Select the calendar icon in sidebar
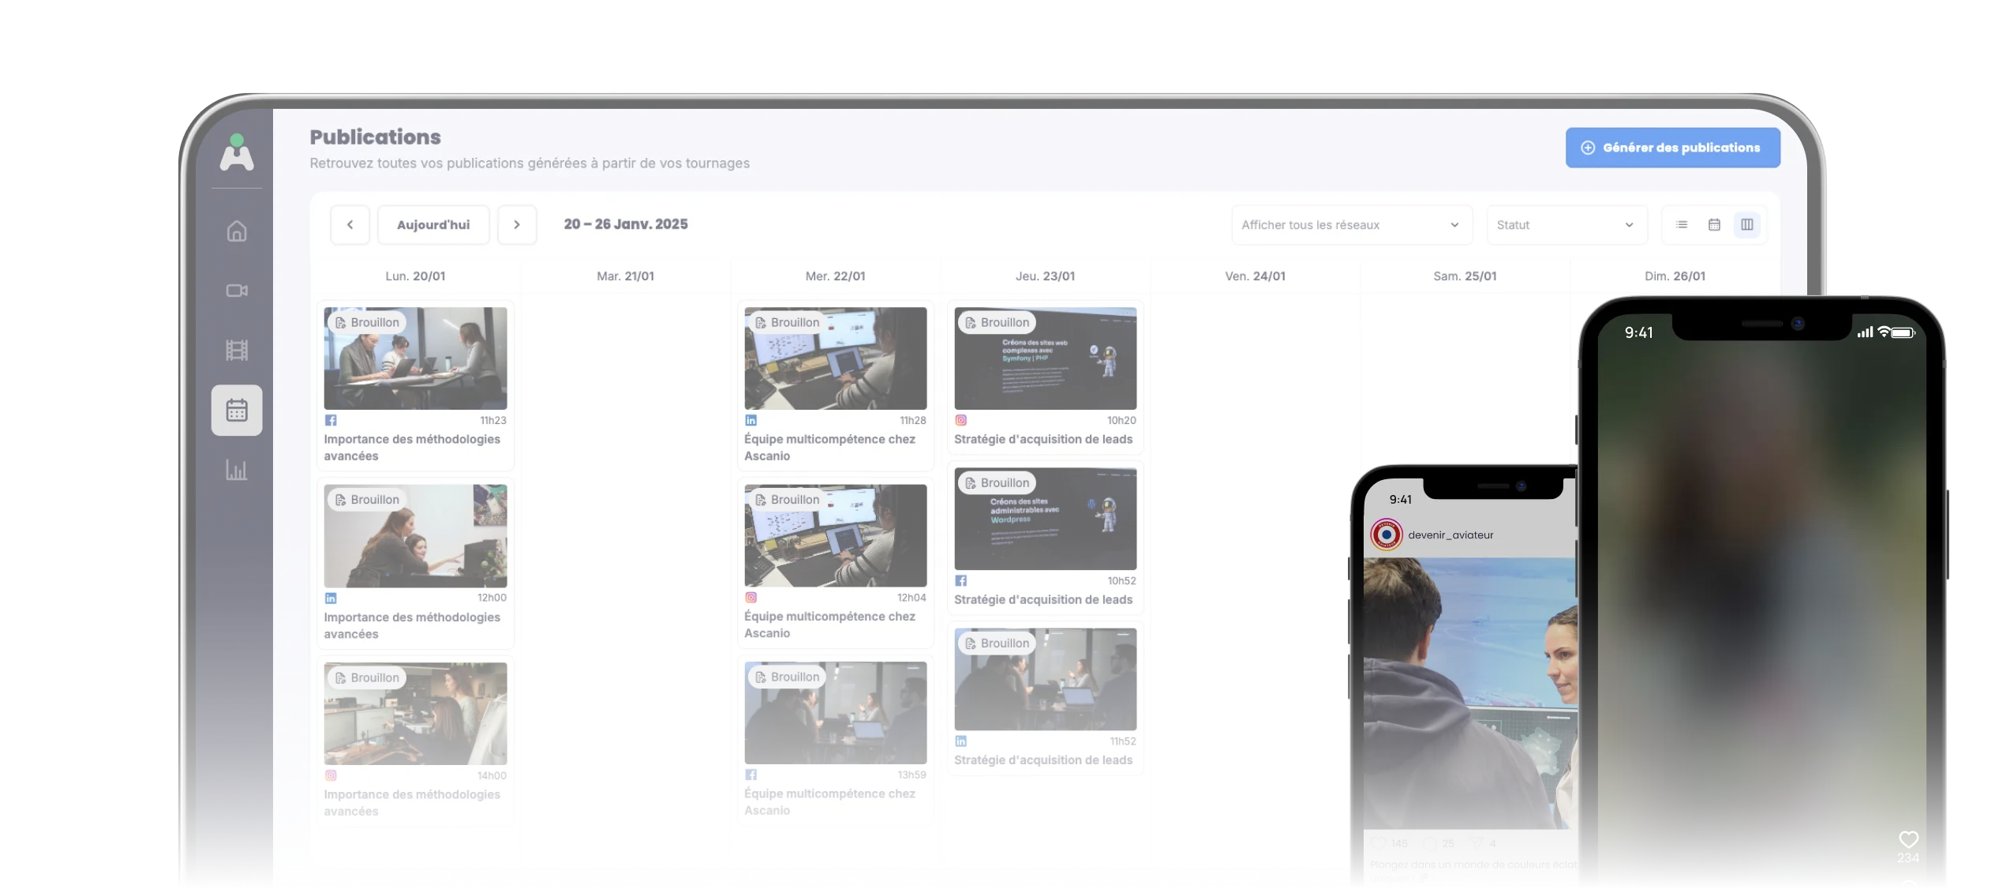The height and width of the screenshot is (889, 2010). pyautogui.click(x=237, y=411)
